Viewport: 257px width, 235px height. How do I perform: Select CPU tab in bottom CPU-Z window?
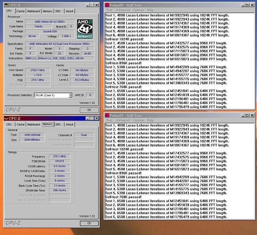[x=9, y=124]
